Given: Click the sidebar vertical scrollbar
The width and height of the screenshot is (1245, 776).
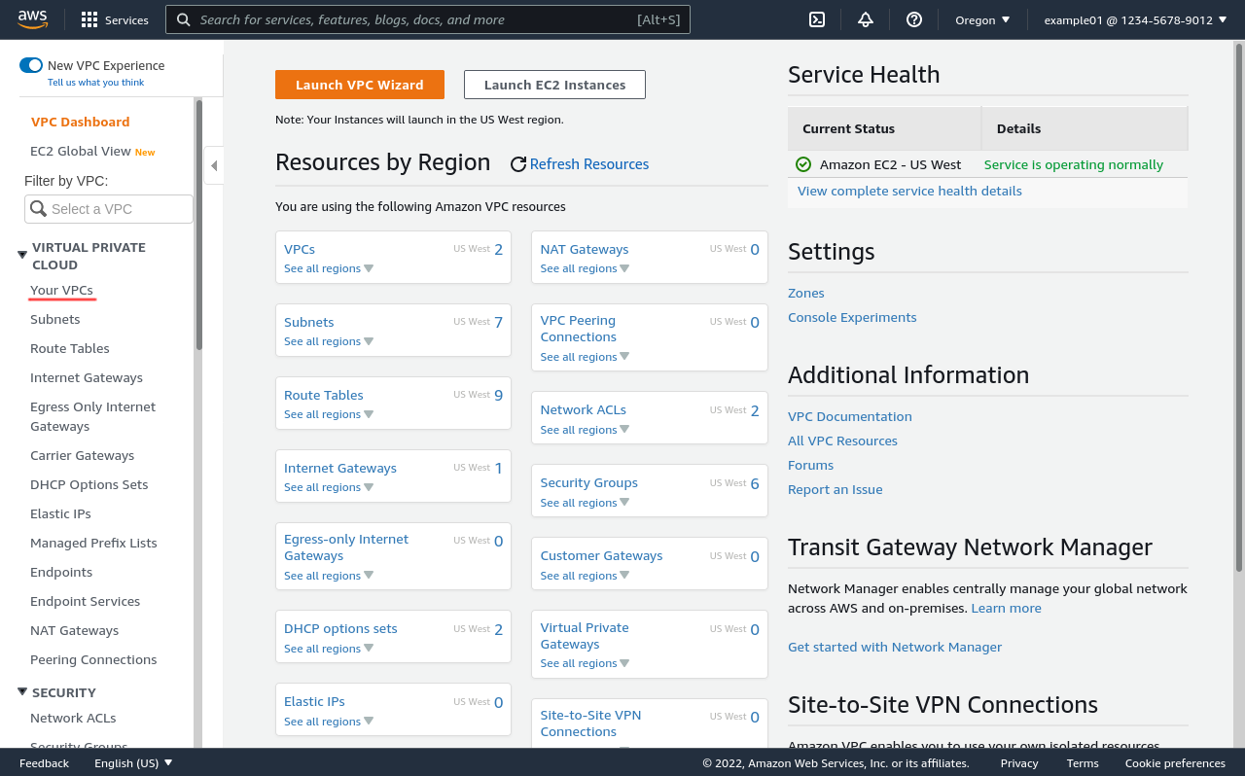Looking at the screenshot, I should tap(198, 224).
